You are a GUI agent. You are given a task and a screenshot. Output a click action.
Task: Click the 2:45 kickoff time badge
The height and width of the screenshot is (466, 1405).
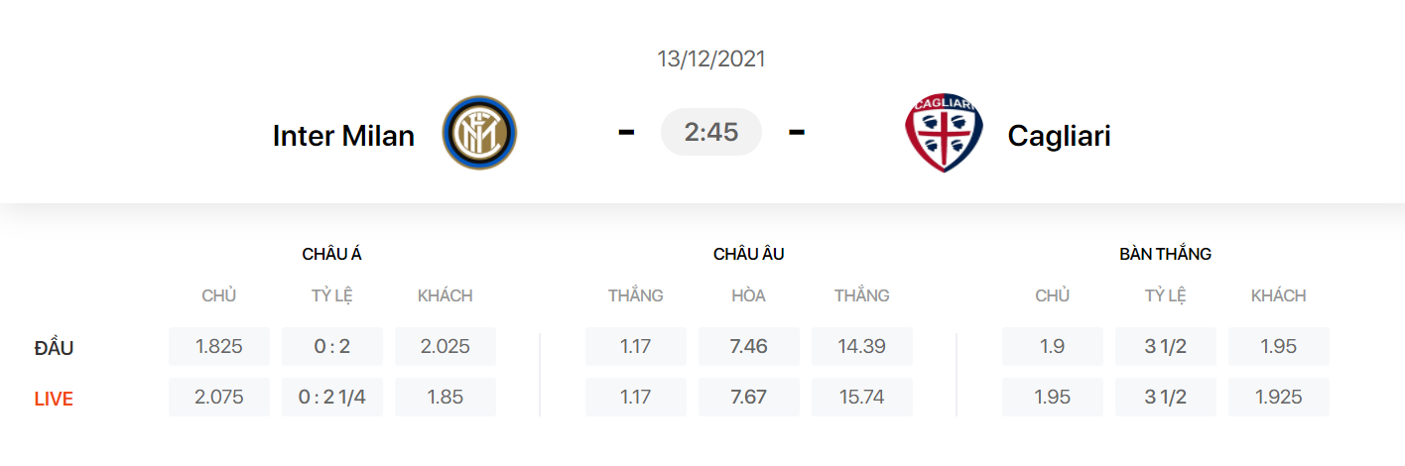click(711, 132)
